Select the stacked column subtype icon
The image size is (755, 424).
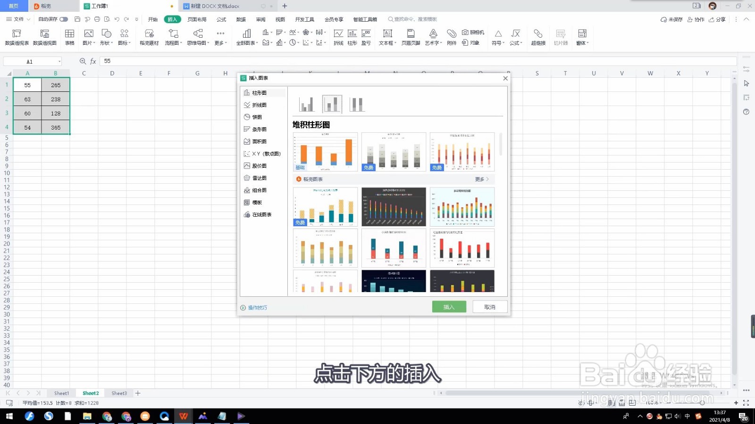pos(332,104)
